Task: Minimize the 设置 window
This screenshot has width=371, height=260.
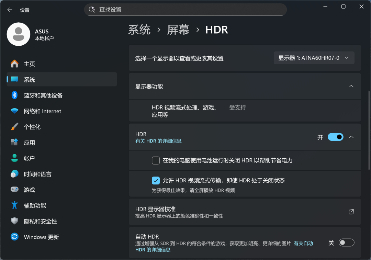Action: click(325, 7)
